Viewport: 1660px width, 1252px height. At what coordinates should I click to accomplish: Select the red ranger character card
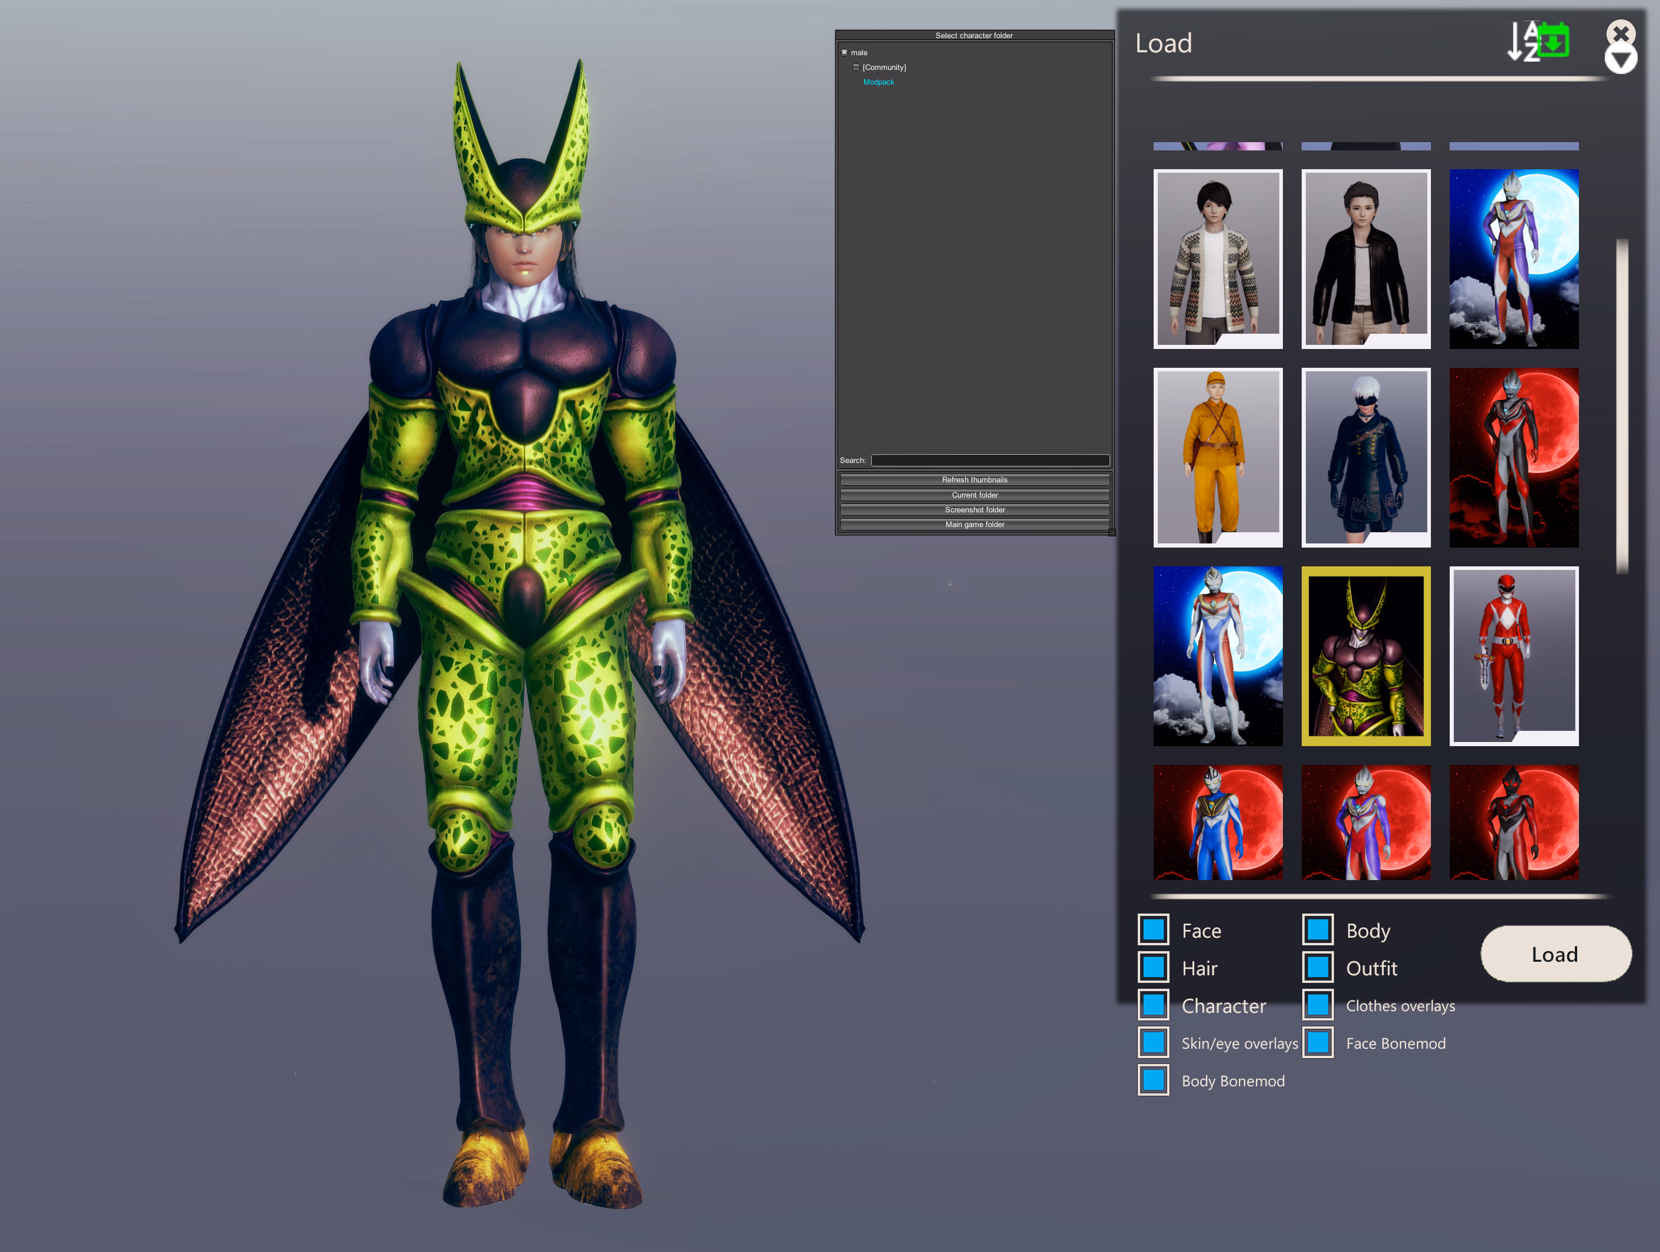click(1513, 655)
